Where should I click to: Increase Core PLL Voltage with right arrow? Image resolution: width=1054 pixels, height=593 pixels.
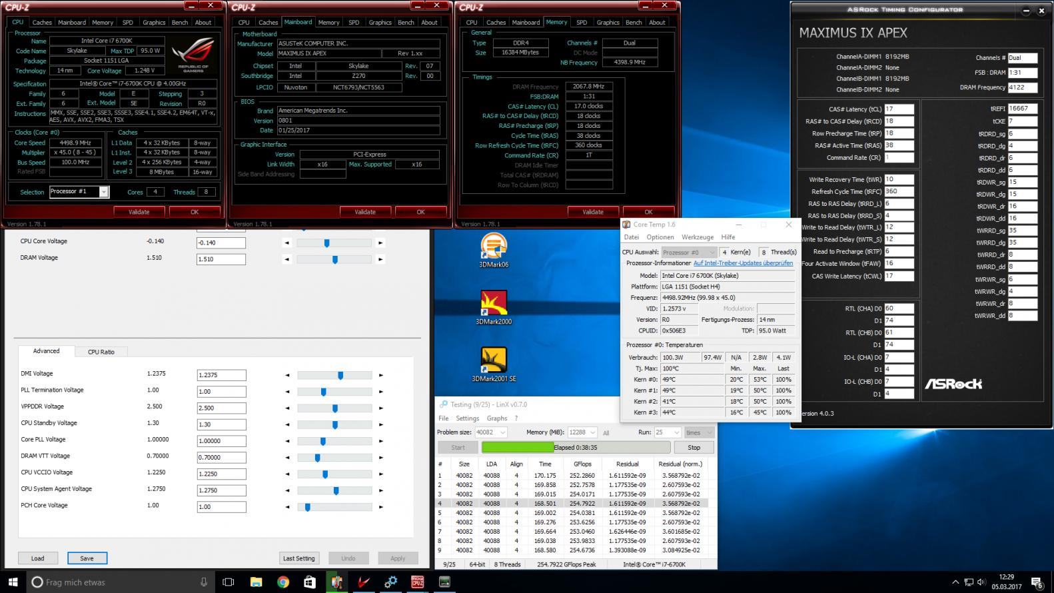coord(380,441)
